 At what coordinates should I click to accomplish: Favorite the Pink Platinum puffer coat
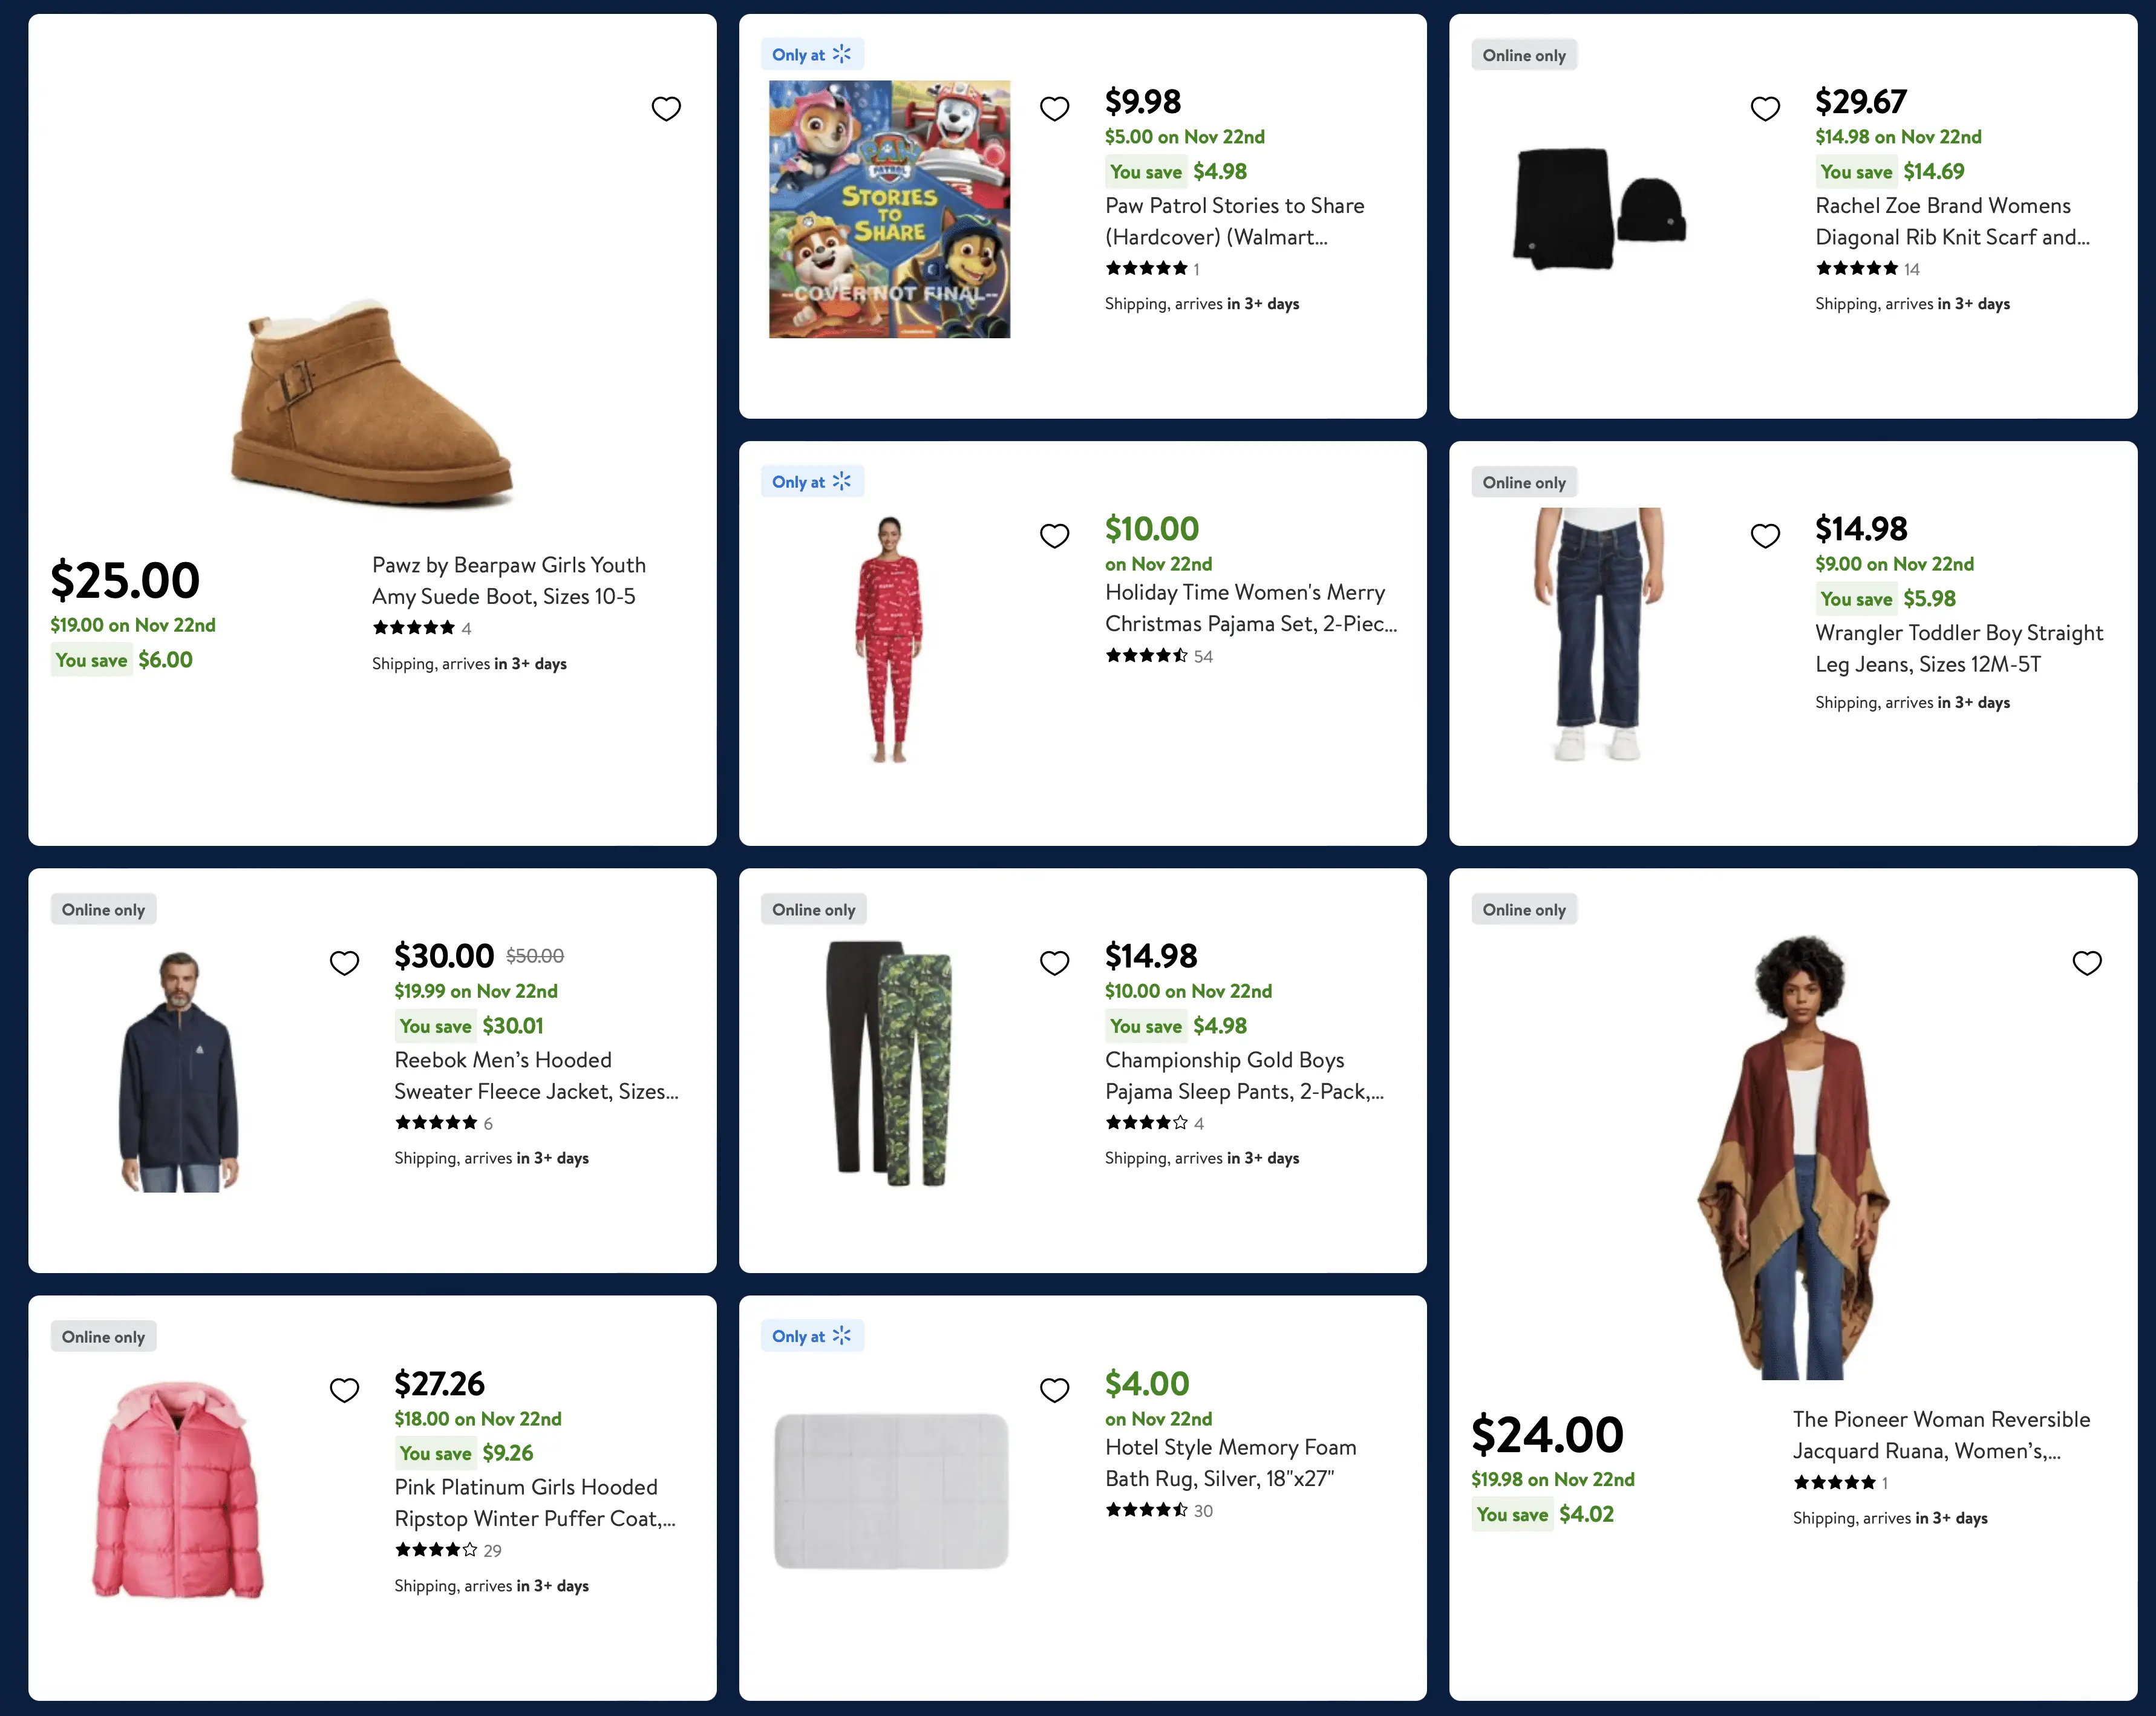point(344,1389)
